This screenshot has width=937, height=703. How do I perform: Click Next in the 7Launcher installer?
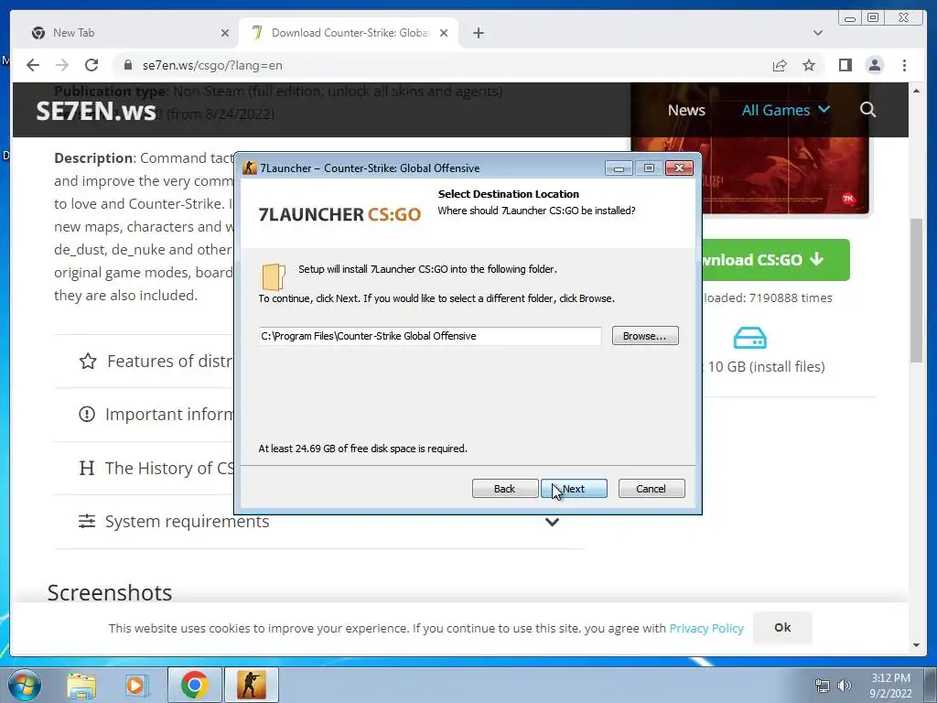click(574, 489)
